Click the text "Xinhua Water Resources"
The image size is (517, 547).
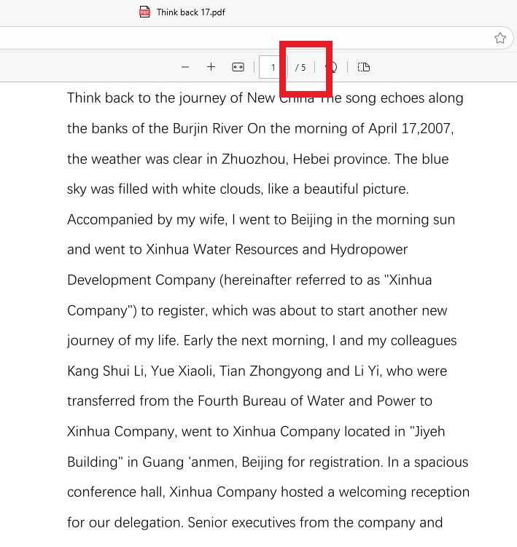point(222,250)
